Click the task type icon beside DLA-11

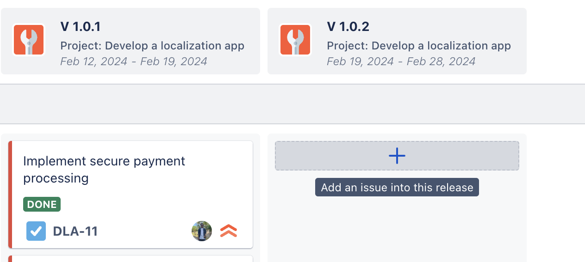pyautogui.click(x=36, y=231)
